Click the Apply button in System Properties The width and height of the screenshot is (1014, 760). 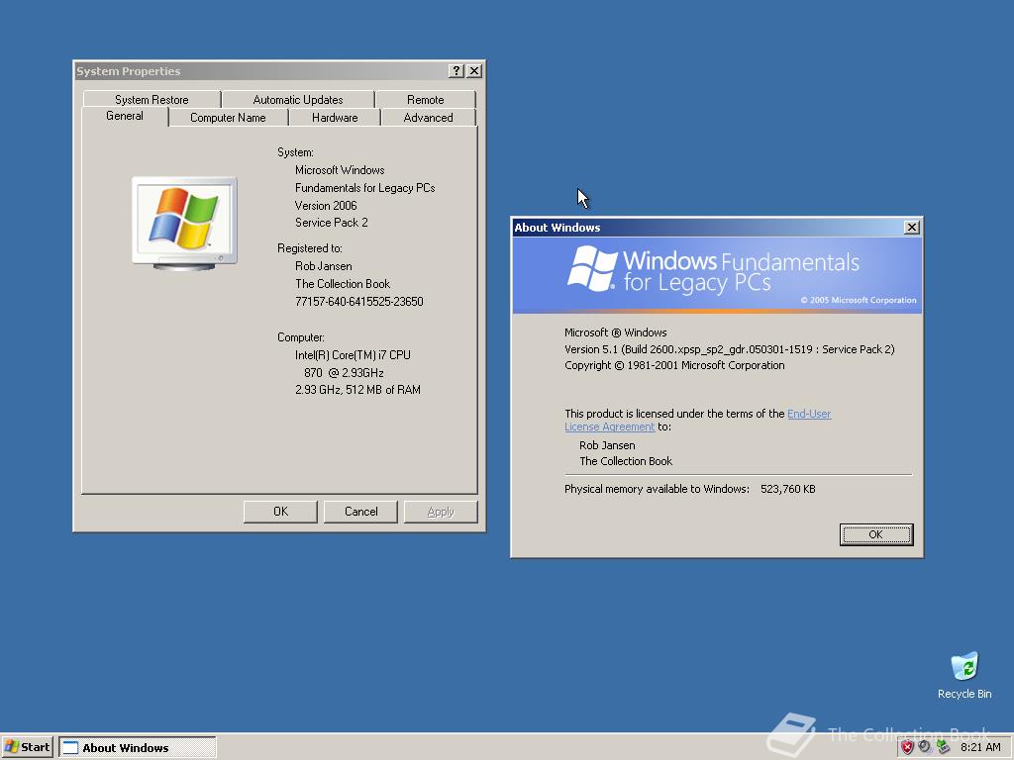441,512
